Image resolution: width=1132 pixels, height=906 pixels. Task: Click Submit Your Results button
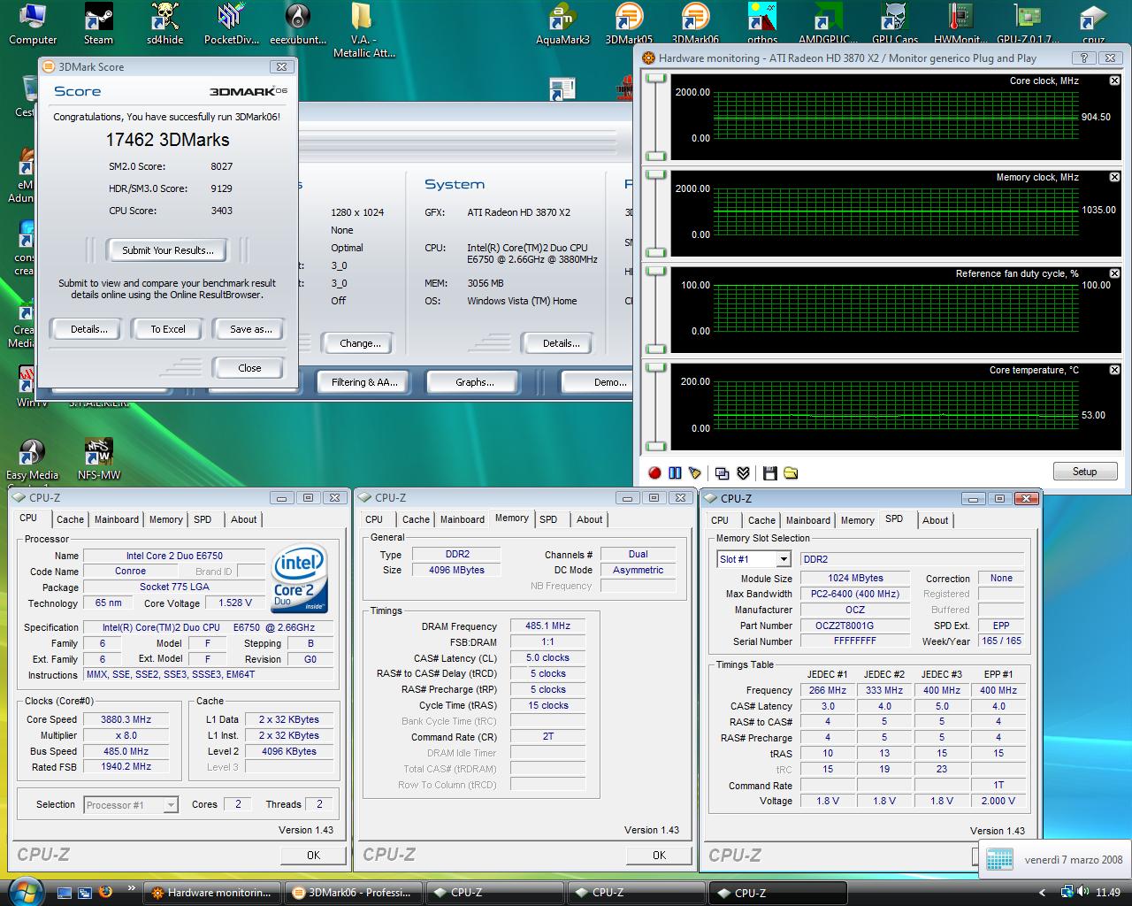click(168, 250)
